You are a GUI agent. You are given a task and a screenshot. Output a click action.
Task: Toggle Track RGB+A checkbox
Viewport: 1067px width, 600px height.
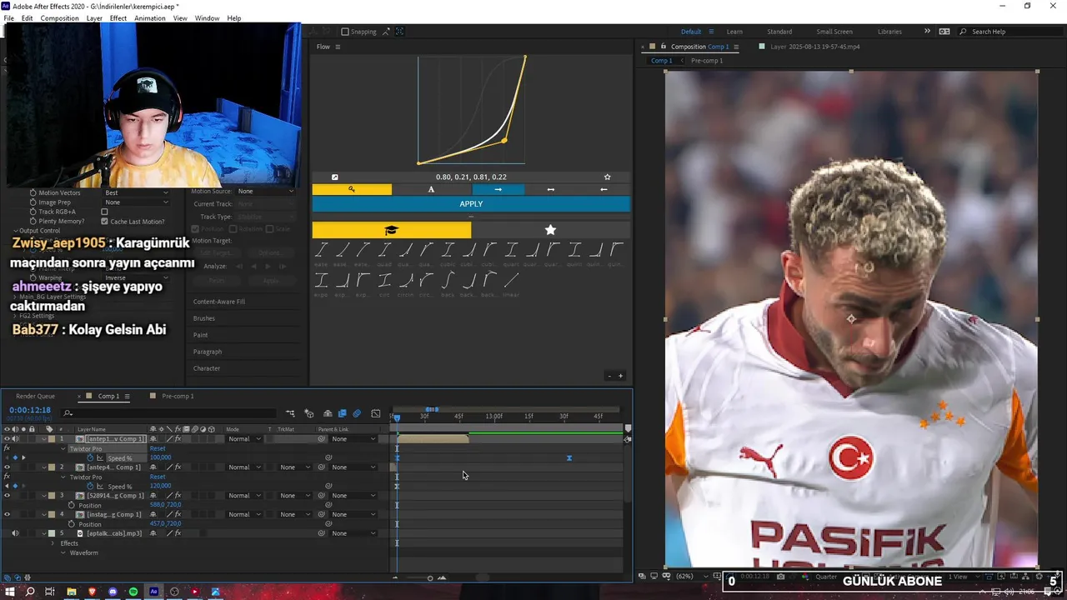104,212
